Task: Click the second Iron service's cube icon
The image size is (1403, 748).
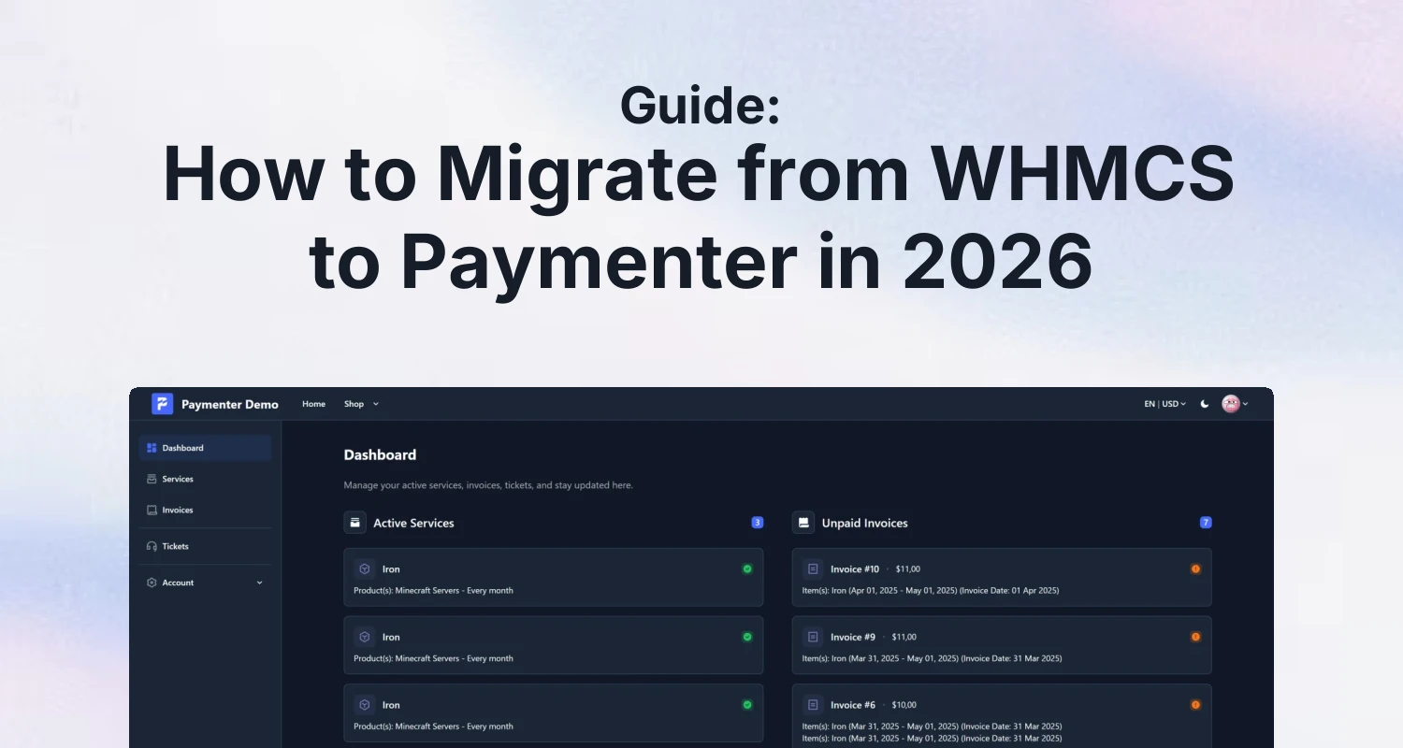Action: click(x=365, y=637)
